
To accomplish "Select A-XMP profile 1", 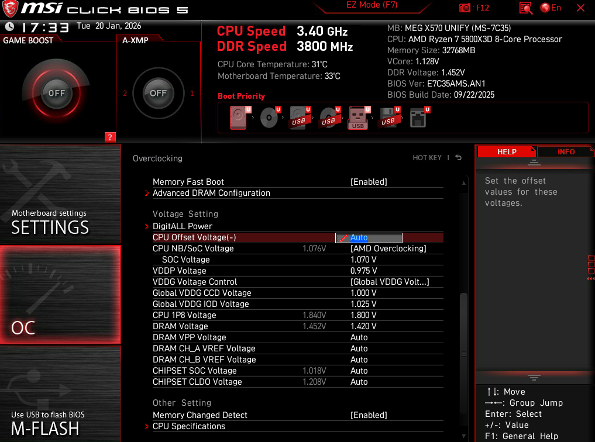I will click(192, 93).
